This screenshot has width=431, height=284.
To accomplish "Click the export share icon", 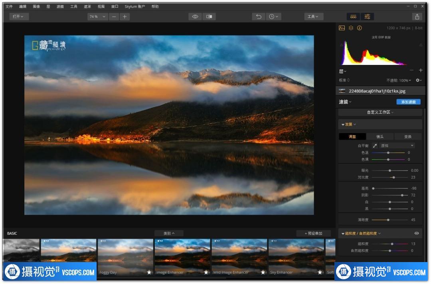I will (x=417, y=17).
